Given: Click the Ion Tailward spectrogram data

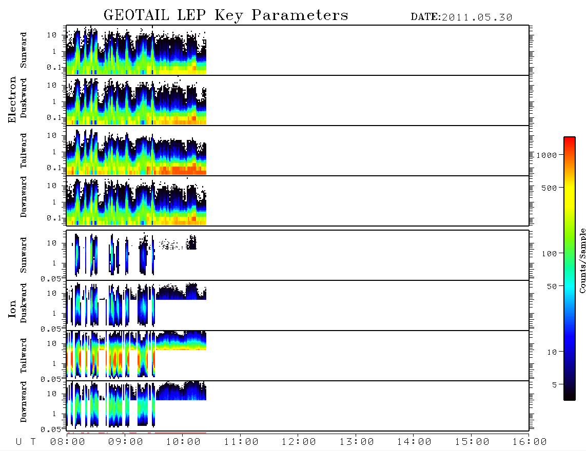Looking at the screenshot, I should [136, 355].
